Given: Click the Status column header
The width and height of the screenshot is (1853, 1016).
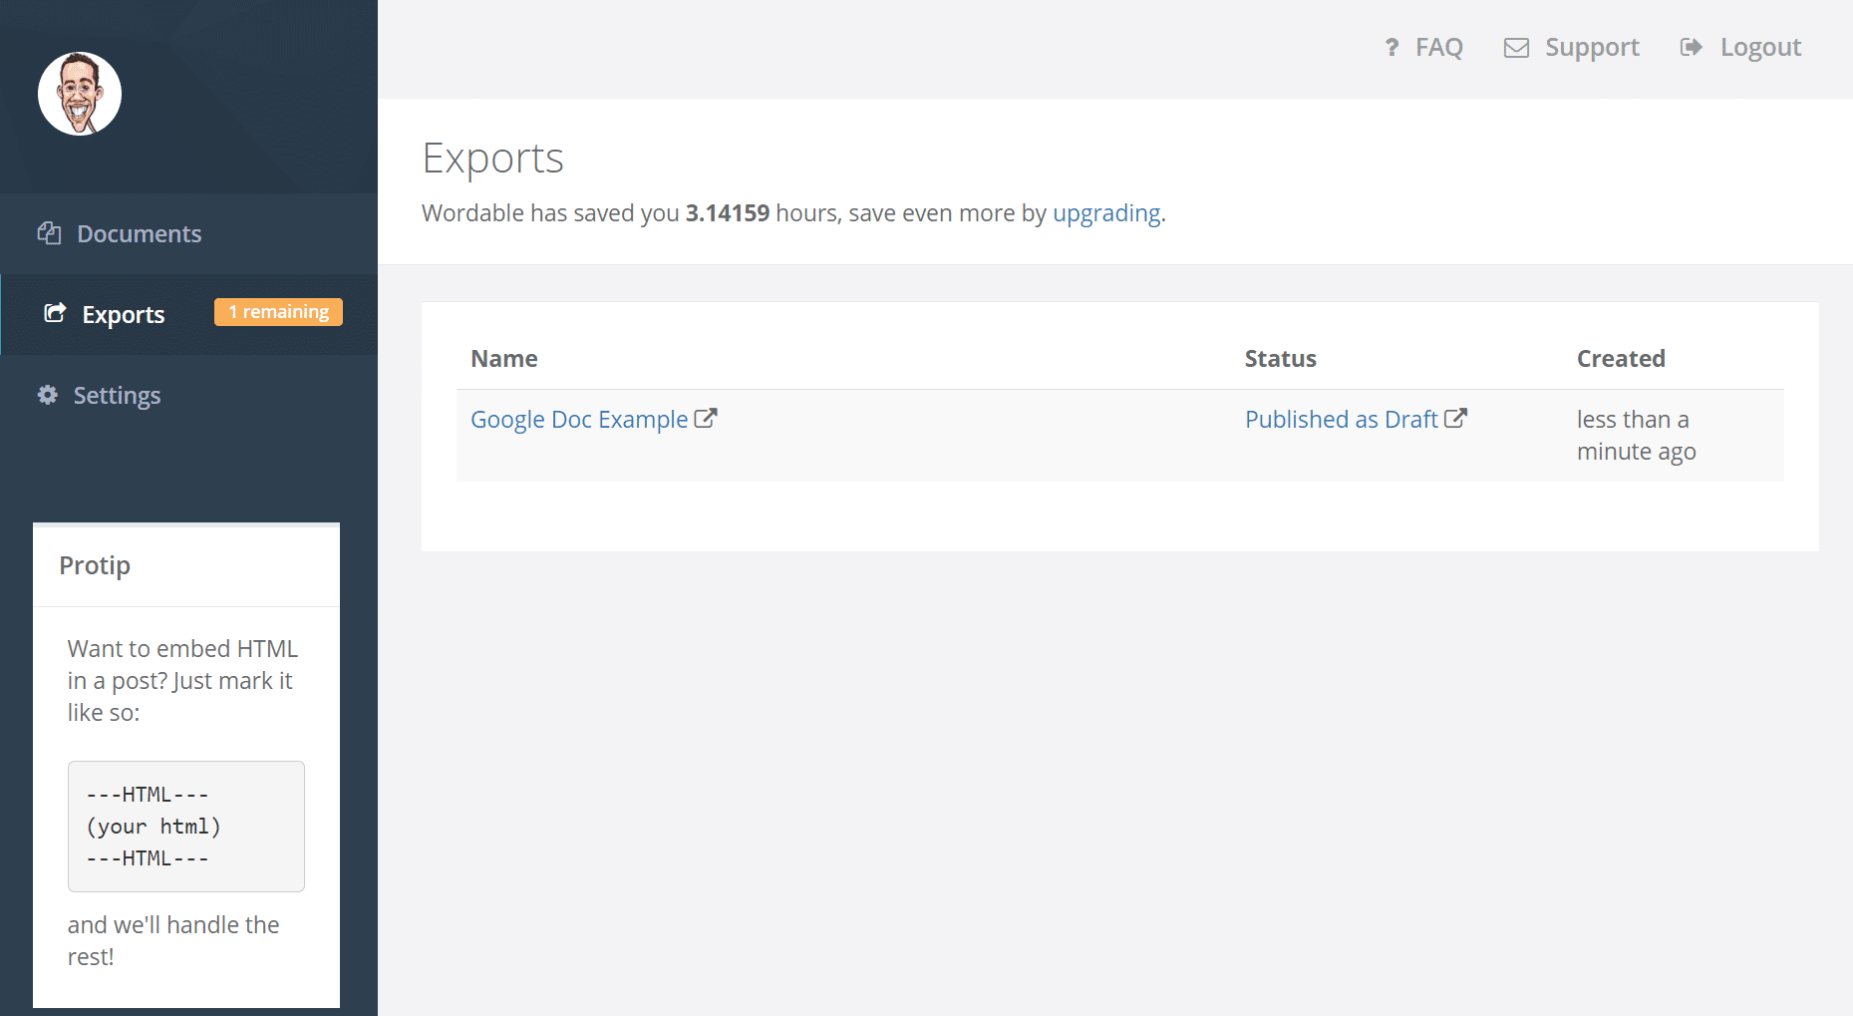Looking at the screenshot, I should point(1280,359).
